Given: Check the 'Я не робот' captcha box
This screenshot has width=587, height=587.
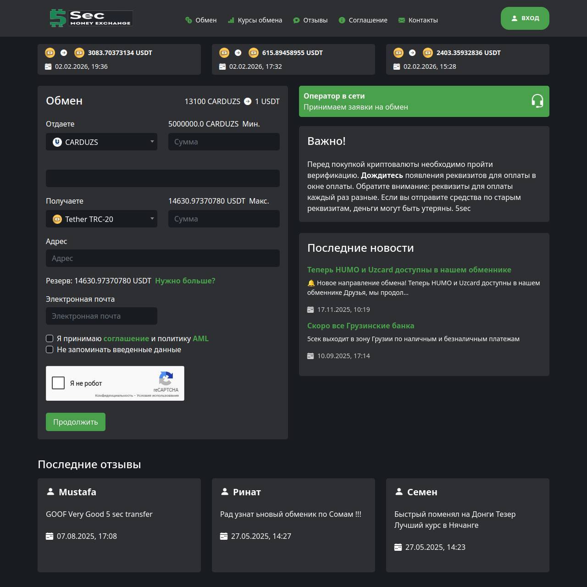Looking at the screenshot, I should pos(58,383).
